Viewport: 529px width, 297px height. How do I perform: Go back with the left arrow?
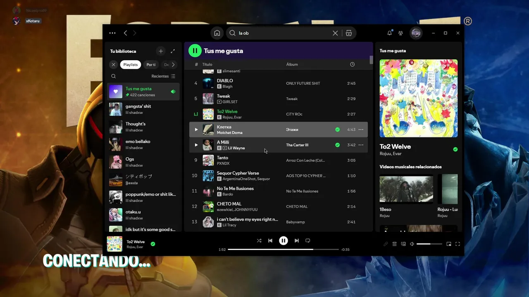[x=125, y=33]
